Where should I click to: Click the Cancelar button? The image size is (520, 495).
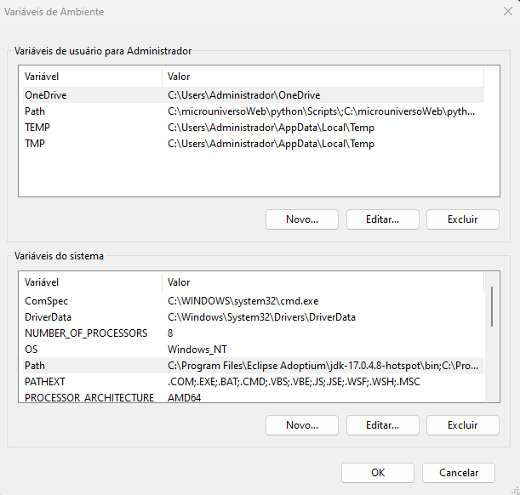[x=459, y=473]
